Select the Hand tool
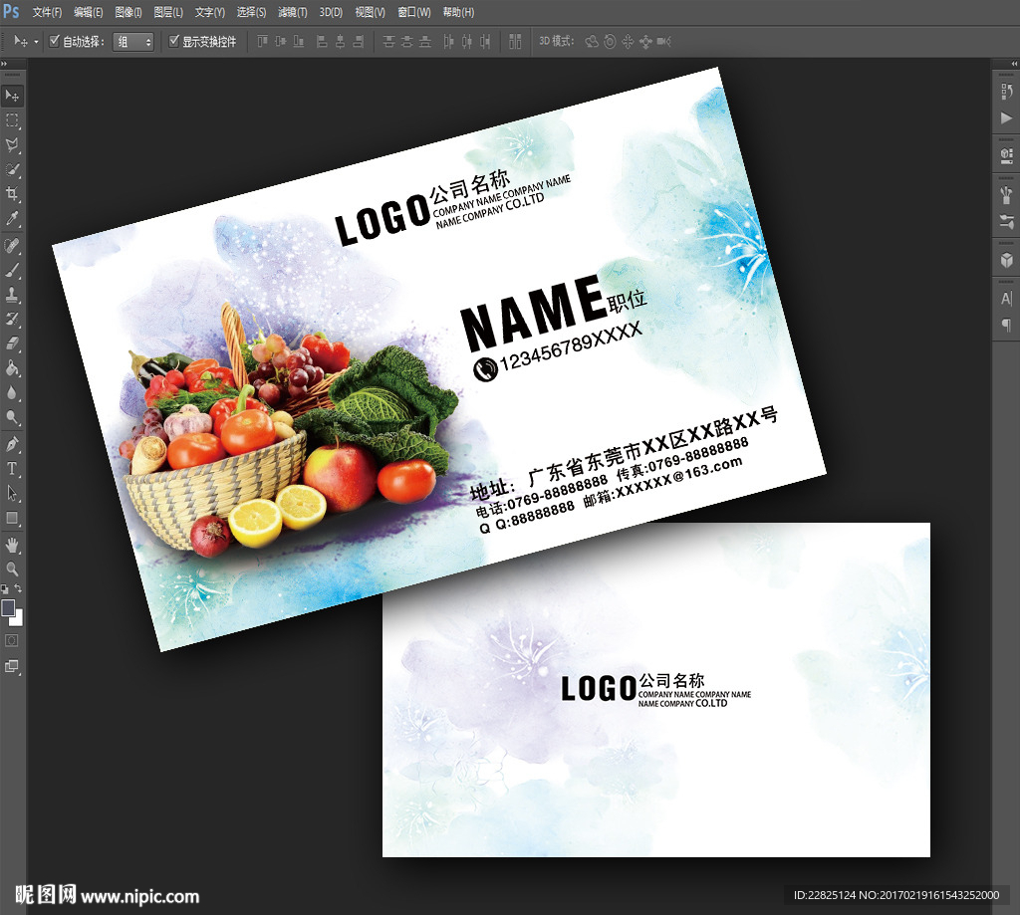The image size is (1020, 915). [x=12, y=544]
